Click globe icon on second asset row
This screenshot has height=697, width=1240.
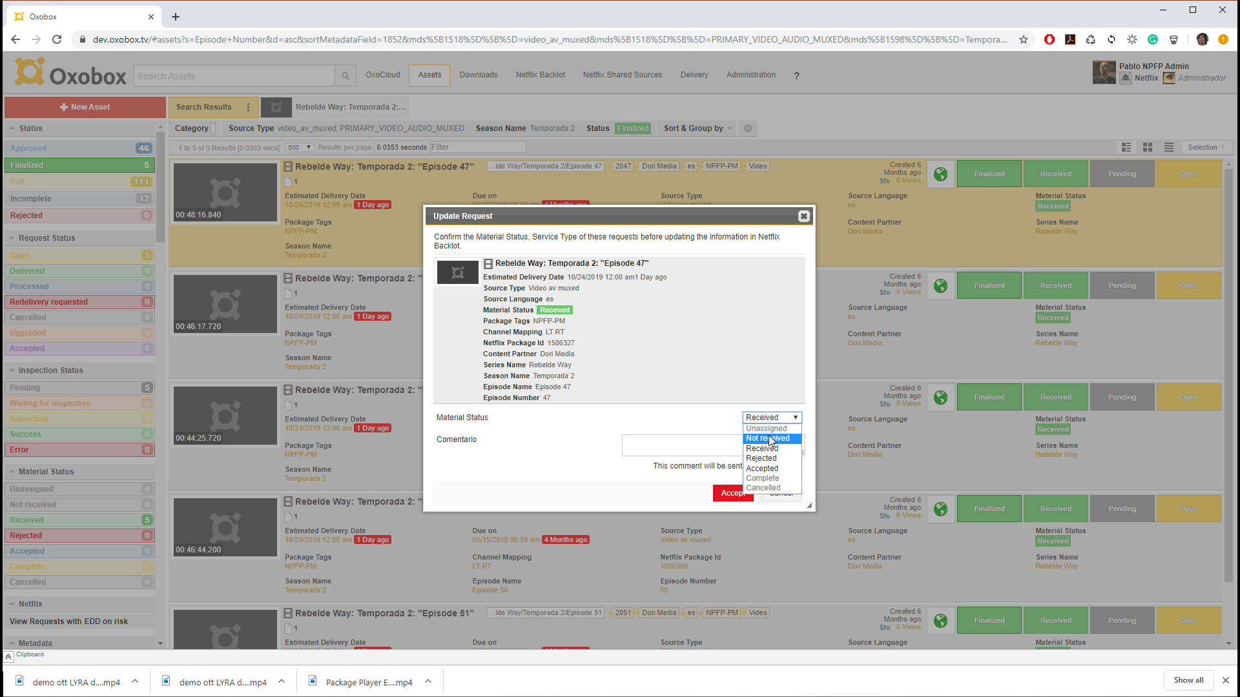[940, 285]
